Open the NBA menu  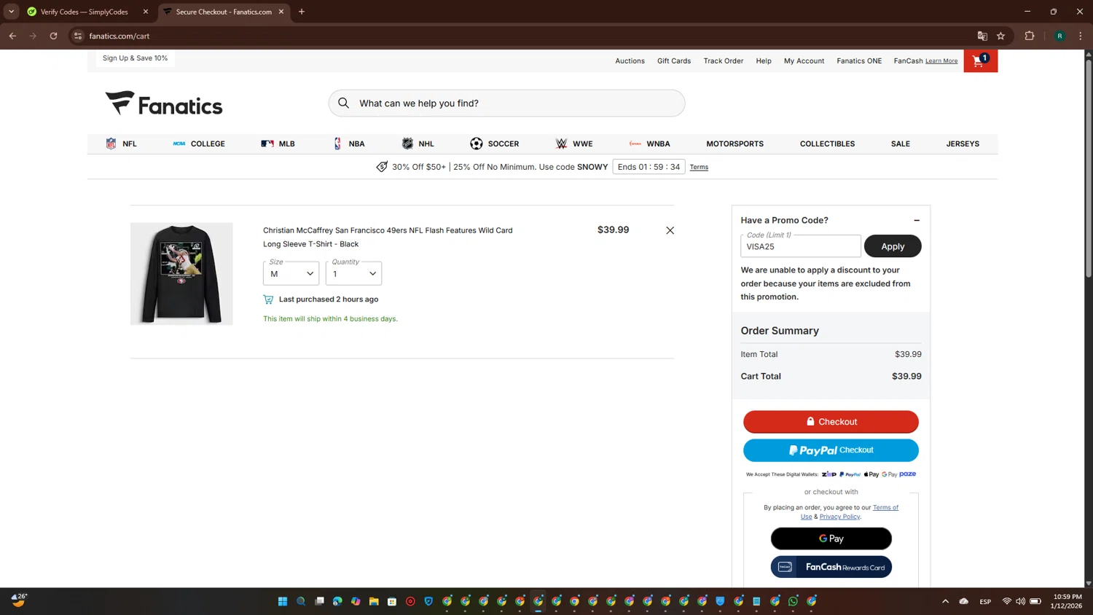click(348, 144)
